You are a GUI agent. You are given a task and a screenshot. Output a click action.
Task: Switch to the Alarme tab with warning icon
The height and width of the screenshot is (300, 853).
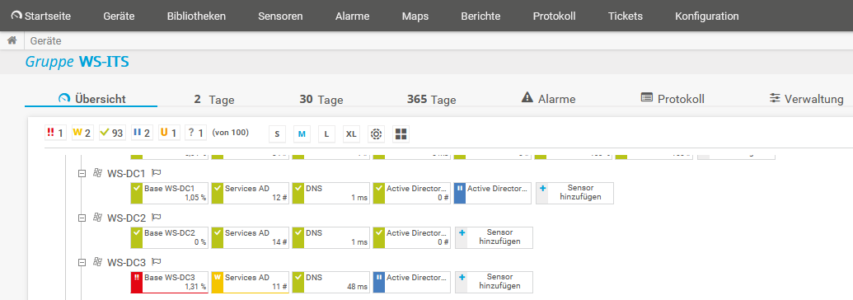[x=548, y=99]
